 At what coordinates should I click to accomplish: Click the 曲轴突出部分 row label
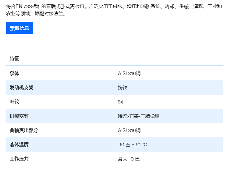[x=24, y=130]
